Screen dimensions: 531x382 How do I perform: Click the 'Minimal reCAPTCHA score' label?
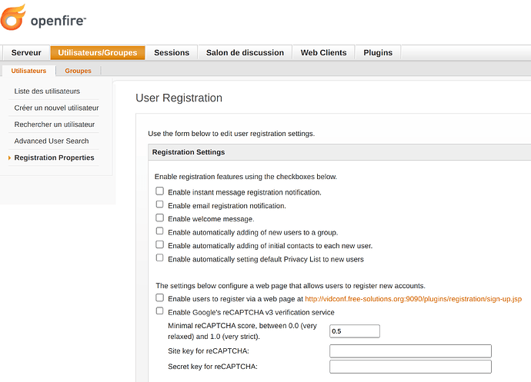pos(242,331)
